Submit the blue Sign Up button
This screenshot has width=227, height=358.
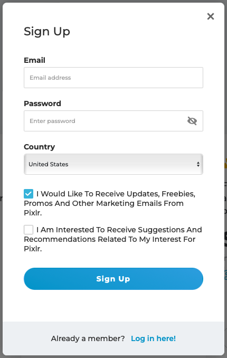(113, 279)
